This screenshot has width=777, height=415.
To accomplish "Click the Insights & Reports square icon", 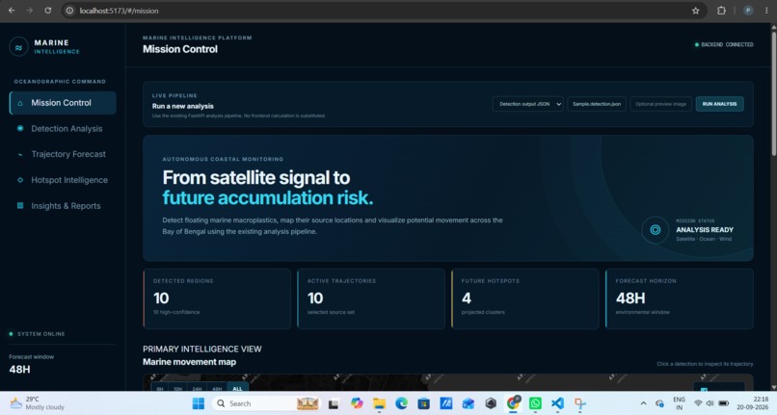I will point(20,205).
